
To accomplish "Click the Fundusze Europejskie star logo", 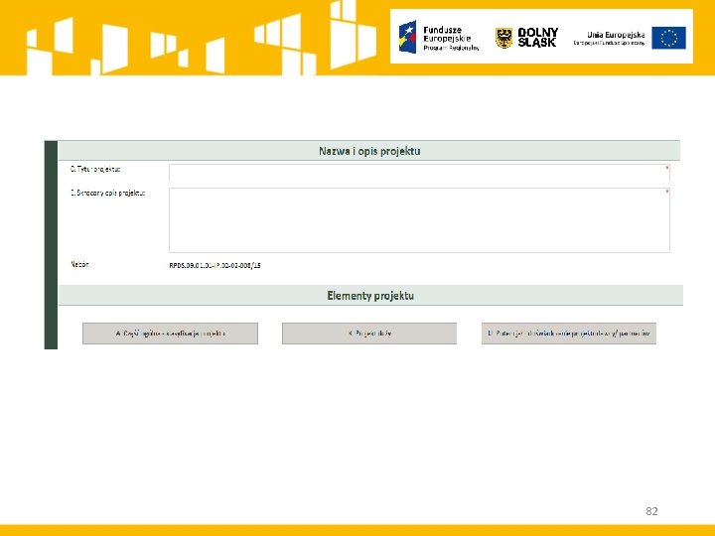I will pos(408,38).
